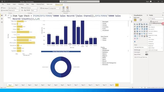Screen dimensions: 164x92
Task: Click the Update available notification
Action: (x=155, y=88)
